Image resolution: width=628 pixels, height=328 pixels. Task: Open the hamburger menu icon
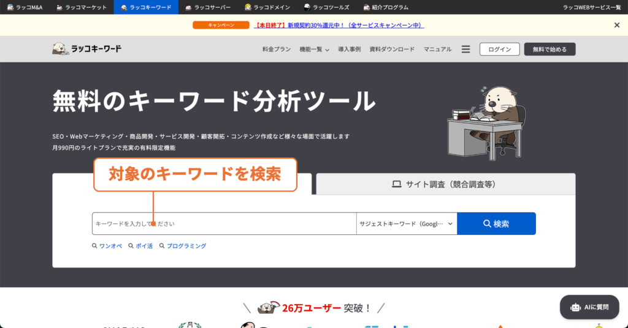point(465,49)
